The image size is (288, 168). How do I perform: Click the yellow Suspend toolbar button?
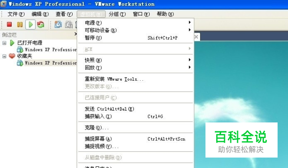click(20, 25)
